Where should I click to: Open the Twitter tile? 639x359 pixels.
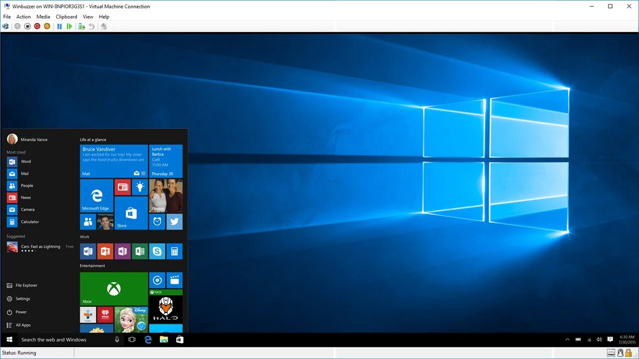175,222
